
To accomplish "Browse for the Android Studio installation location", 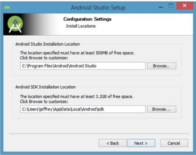I will 162,66.
